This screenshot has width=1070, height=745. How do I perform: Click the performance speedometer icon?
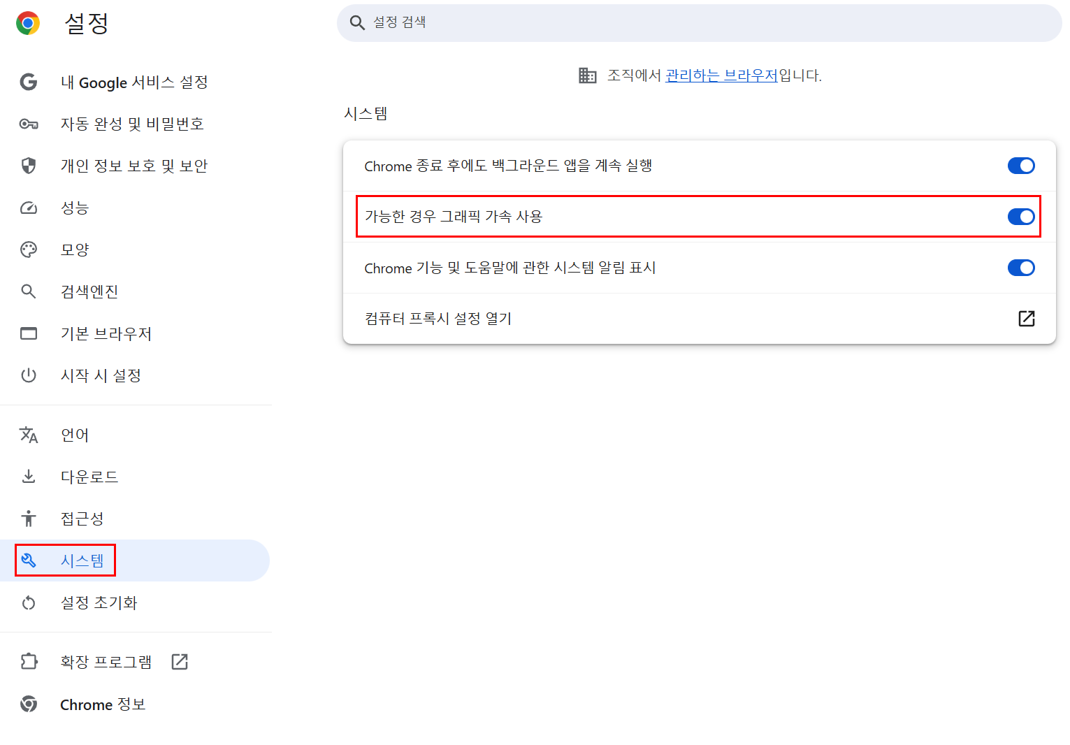click(x=29, y=208)
